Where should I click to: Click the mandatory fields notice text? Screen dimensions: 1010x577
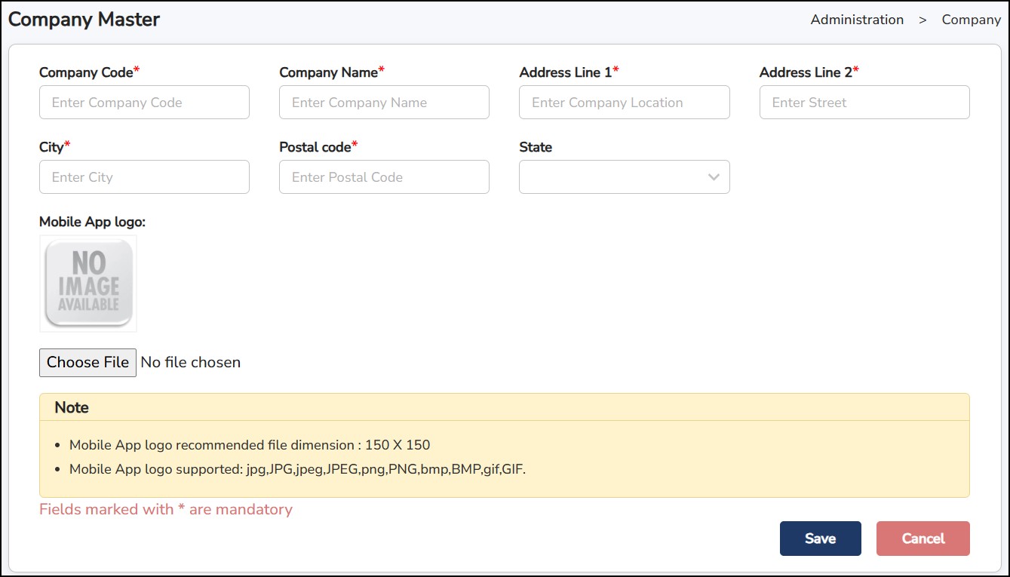click(x=166, y=510)
